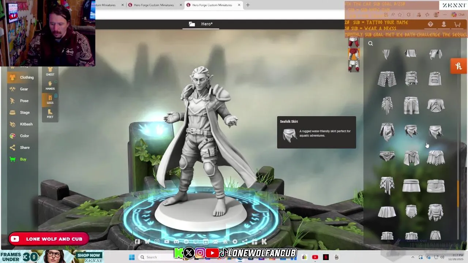
Task: Choose the top red-and-white color variant
Action: [354, 42]
